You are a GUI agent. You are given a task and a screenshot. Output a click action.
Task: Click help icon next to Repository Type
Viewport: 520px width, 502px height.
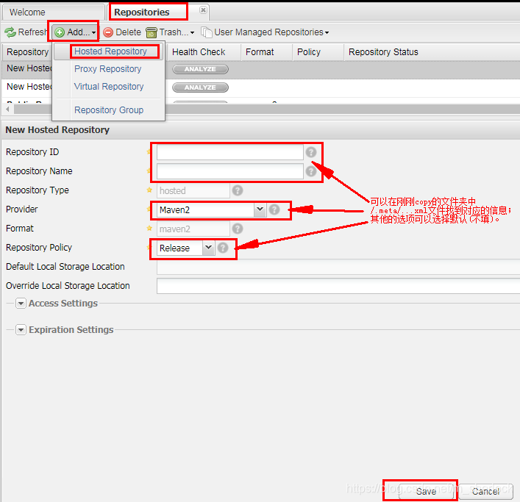pos(238,190)
